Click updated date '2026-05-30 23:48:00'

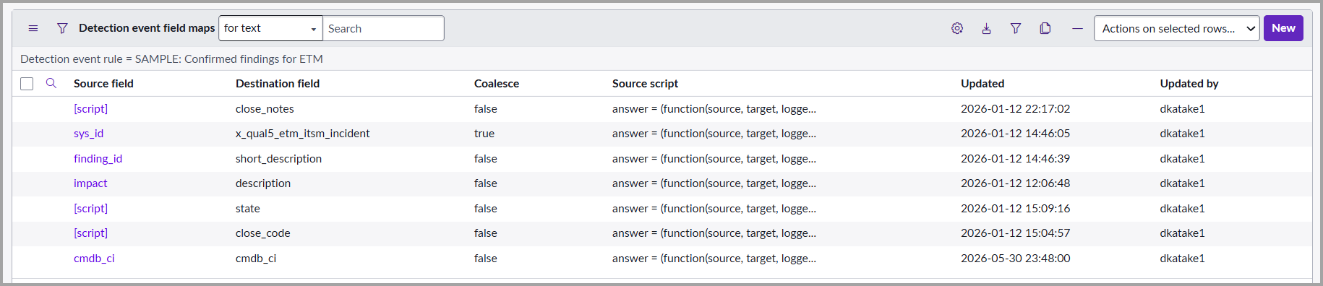coord(1015,259)
